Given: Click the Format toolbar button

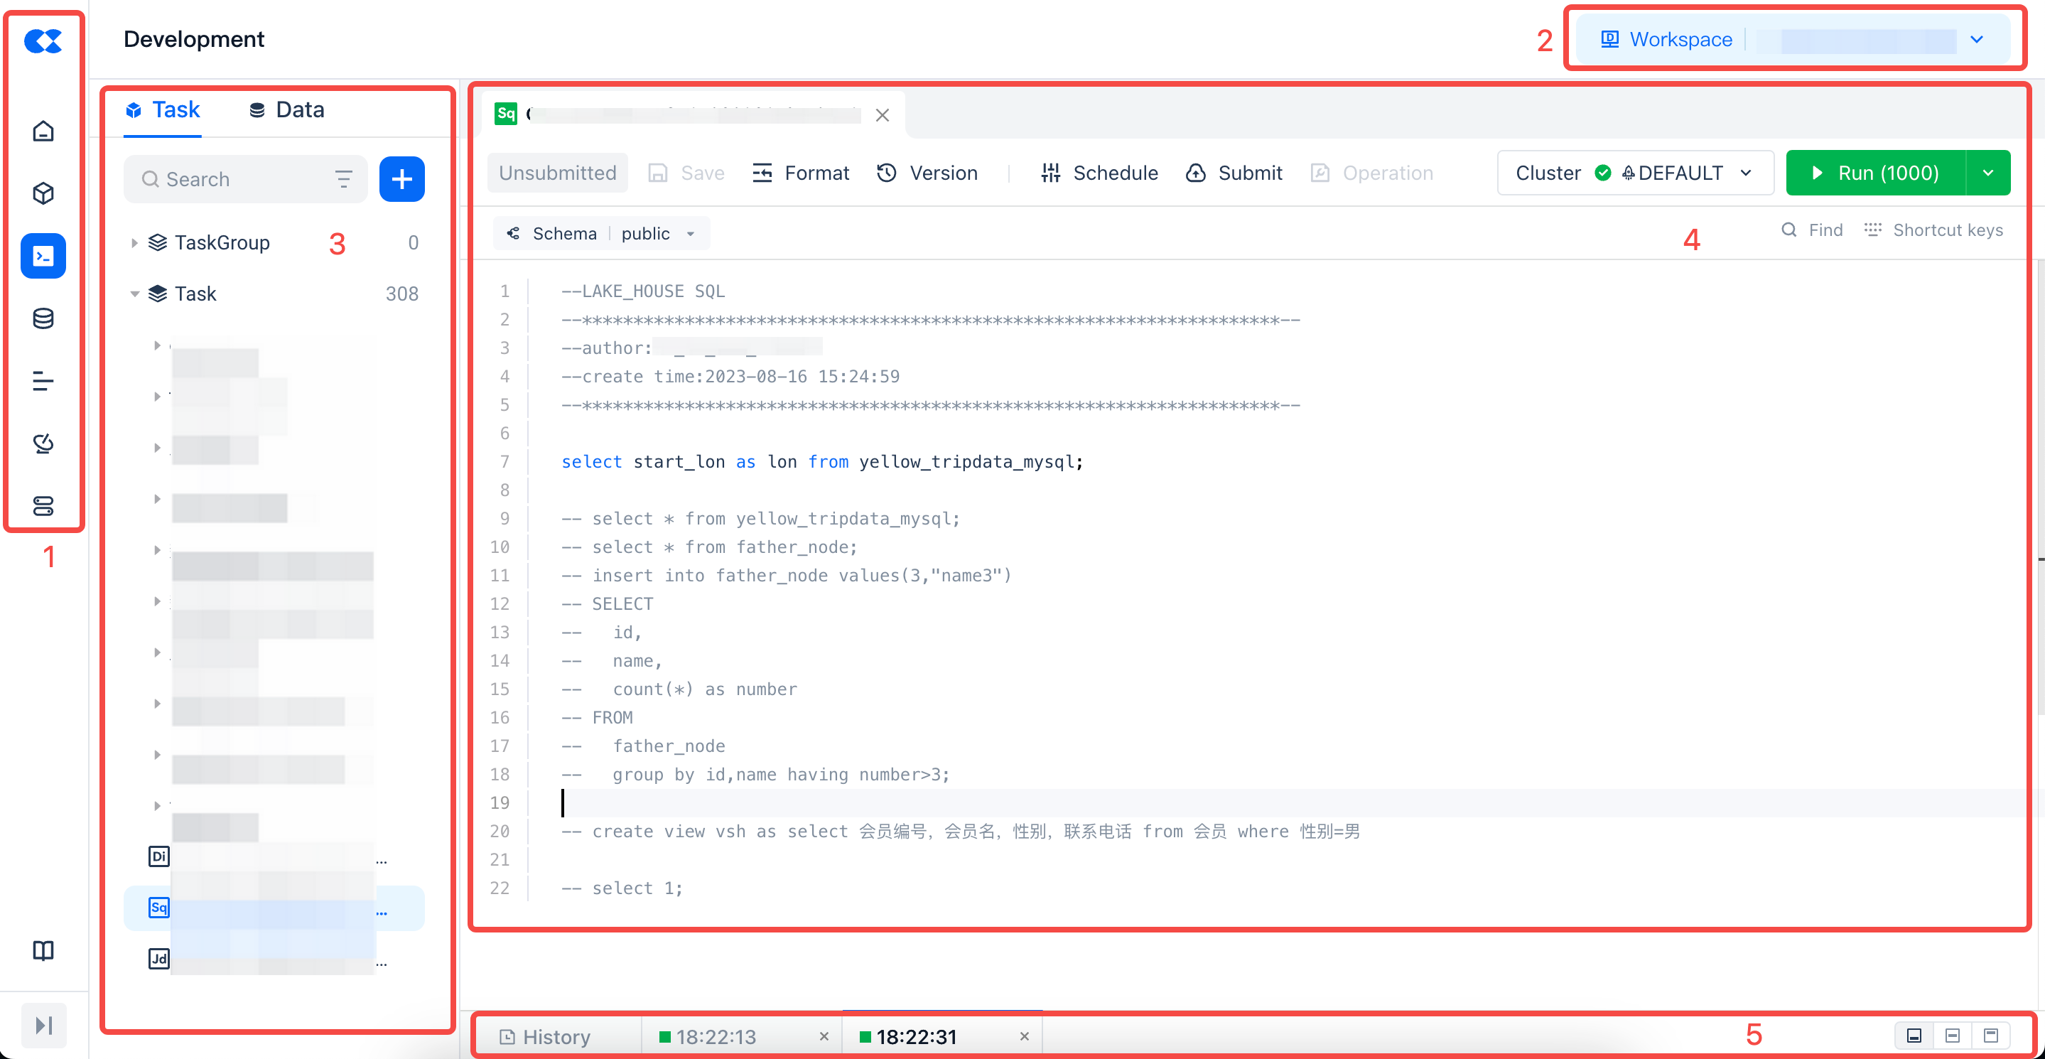Looking at the screenshot, I should click(x=800, y=173).
